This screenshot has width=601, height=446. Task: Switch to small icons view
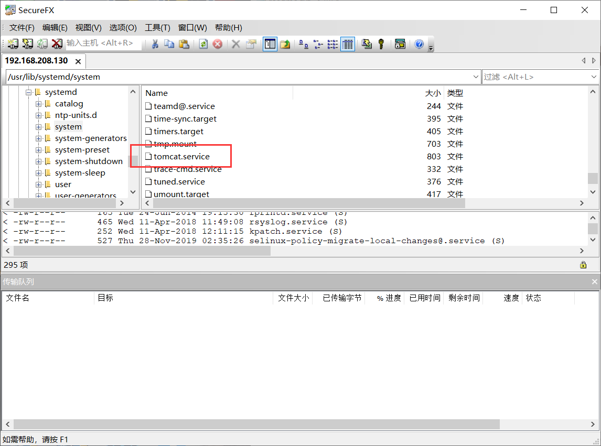coord(318,44)
